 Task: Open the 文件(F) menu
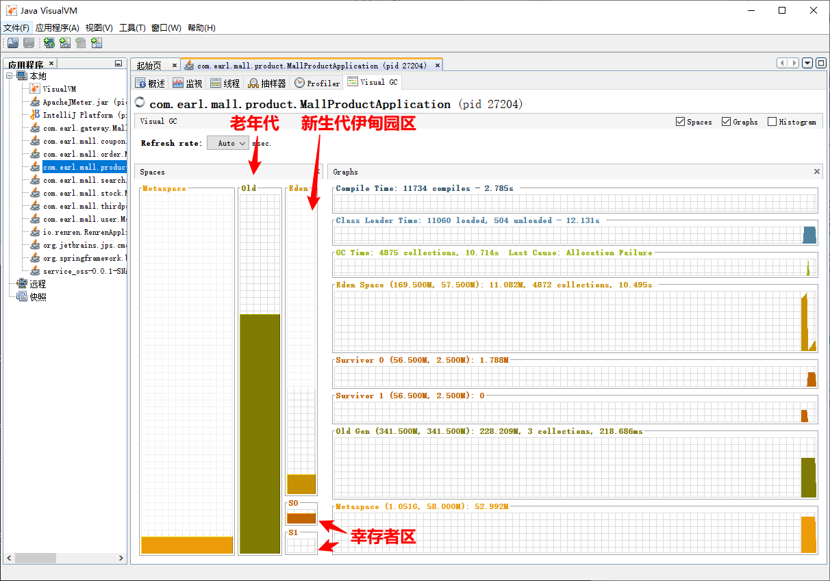[16, 28]
